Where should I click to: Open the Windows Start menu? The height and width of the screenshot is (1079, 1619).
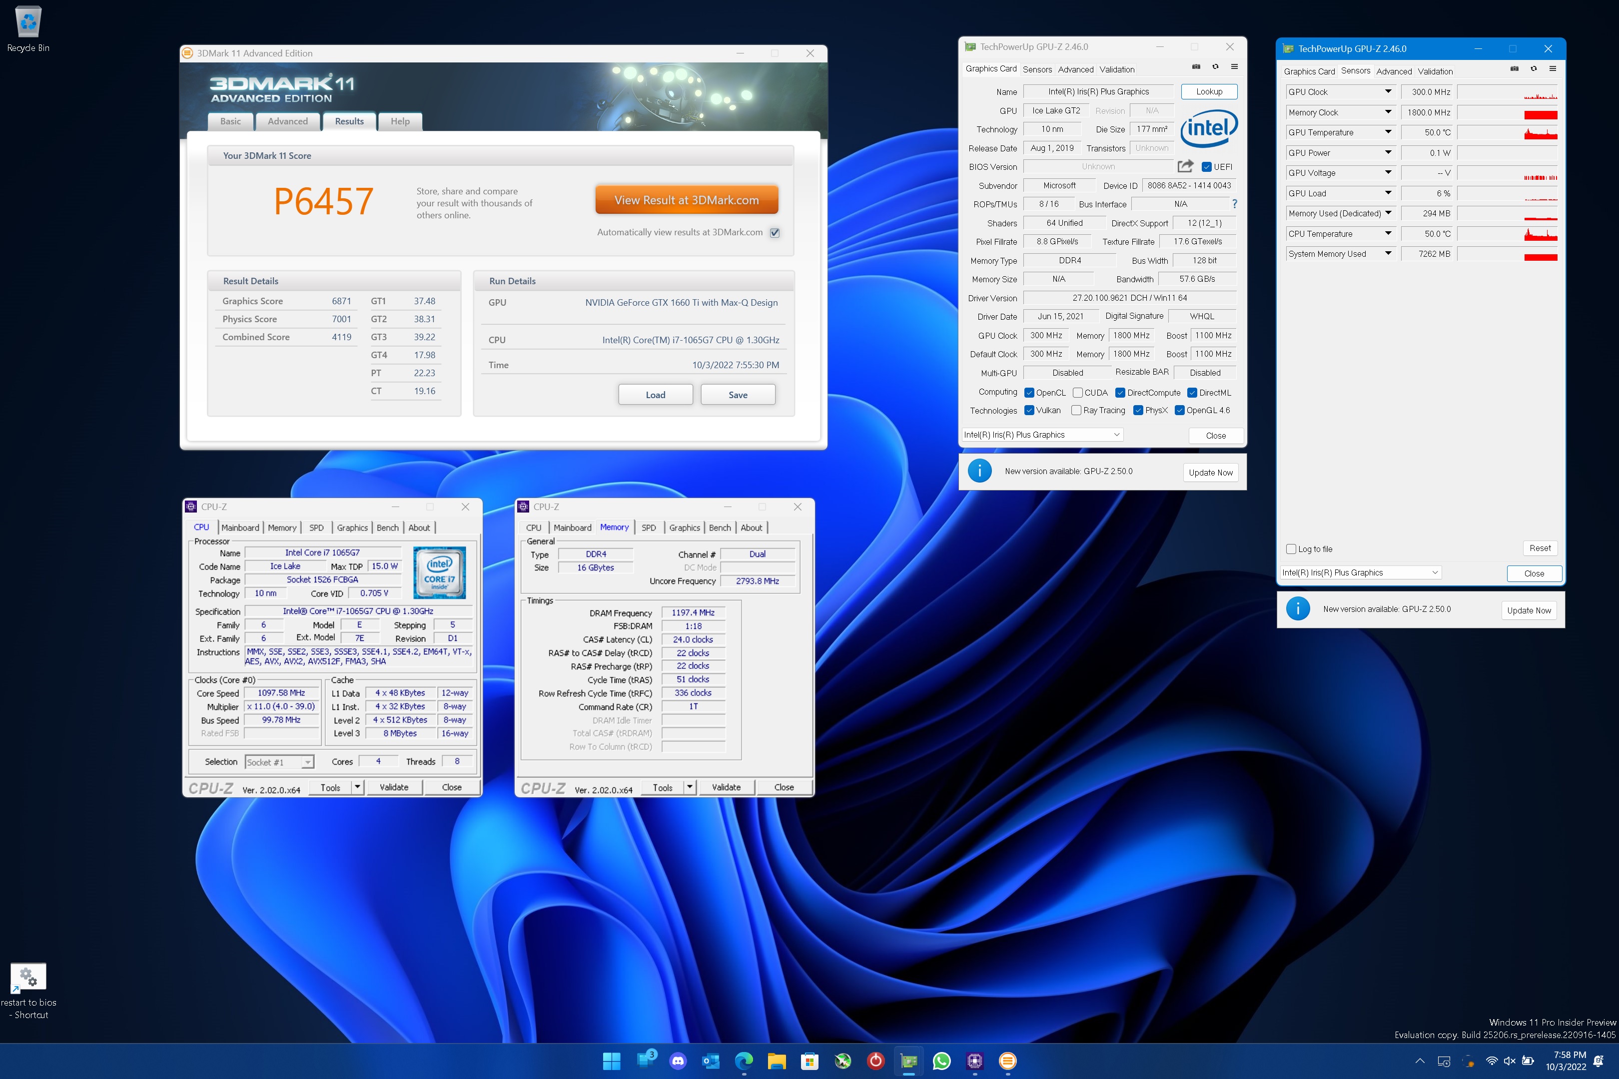click(611, 1061)
